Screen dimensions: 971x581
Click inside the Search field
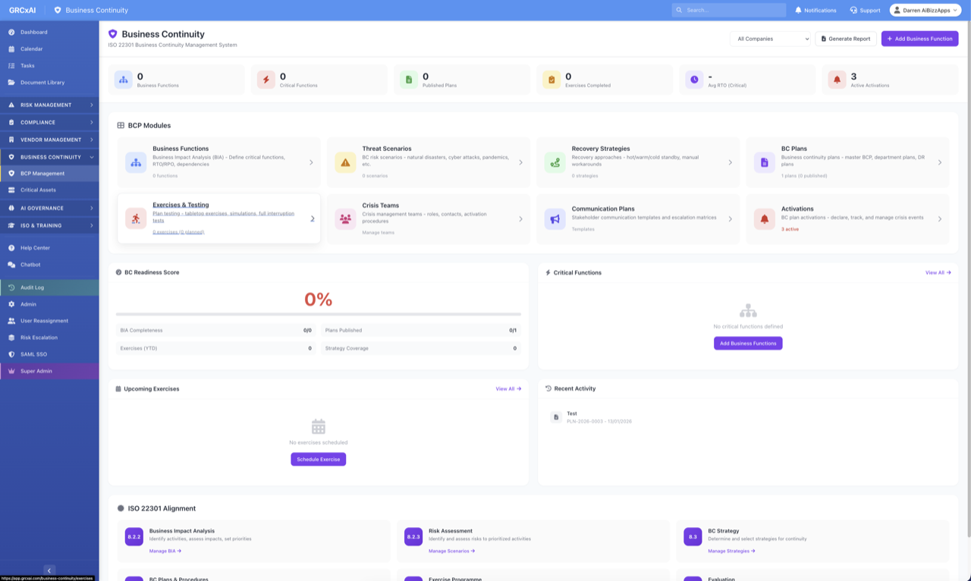[x=728, y=10]
